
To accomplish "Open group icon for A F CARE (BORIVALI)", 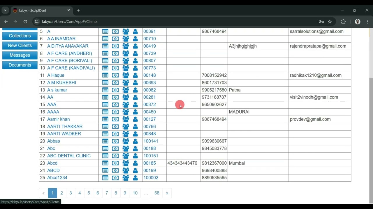I will (x=126, y=61).
